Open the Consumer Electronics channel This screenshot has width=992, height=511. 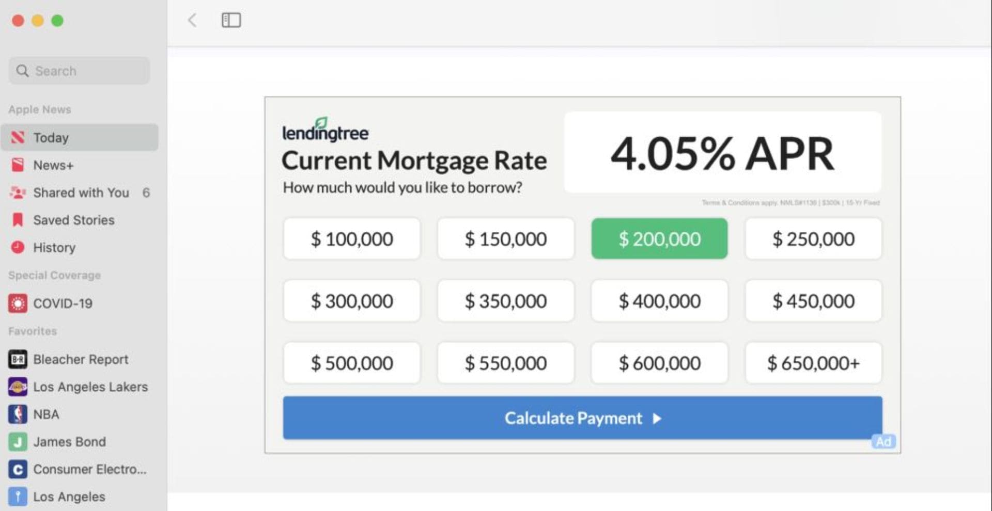[89, 469]
